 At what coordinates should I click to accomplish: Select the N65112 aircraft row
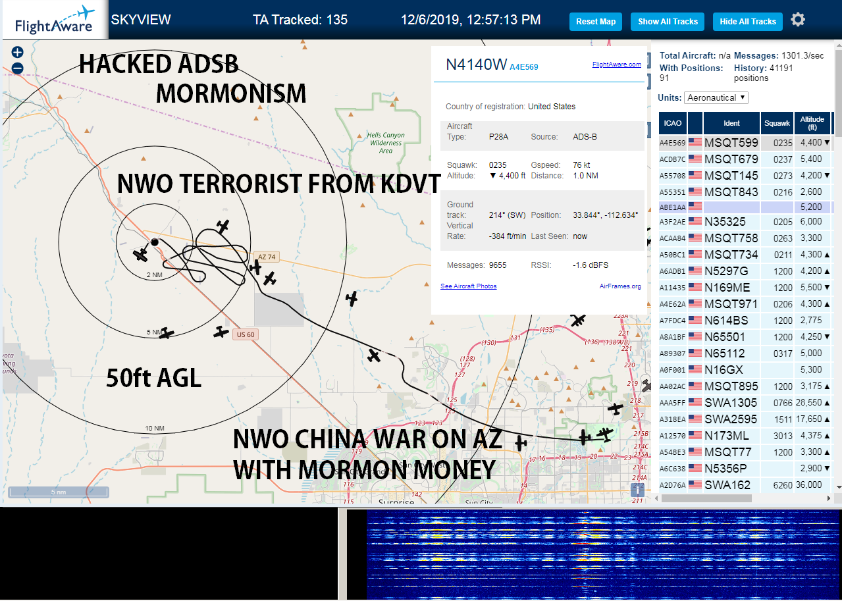pos(745,353)
